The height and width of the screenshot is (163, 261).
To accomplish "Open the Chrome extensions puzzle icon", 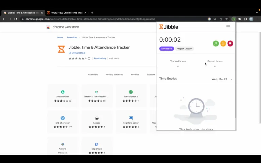I will pyautogui.click(x=240, y=19).
